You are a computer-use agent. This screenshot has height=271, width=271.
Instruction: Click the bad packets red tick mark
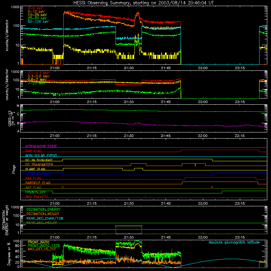(x=146, y=196)
